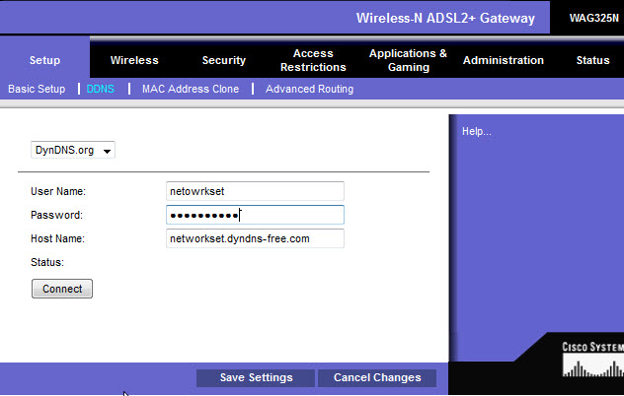The width and height of the screenshot is (624, 396).
Task: Click the Cisco Systems logo
Action: (x=592, y=360)
